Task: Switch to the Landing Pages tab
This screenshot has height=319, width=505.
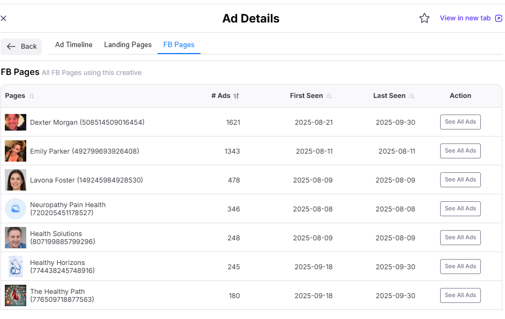Action: pos(128,45)
